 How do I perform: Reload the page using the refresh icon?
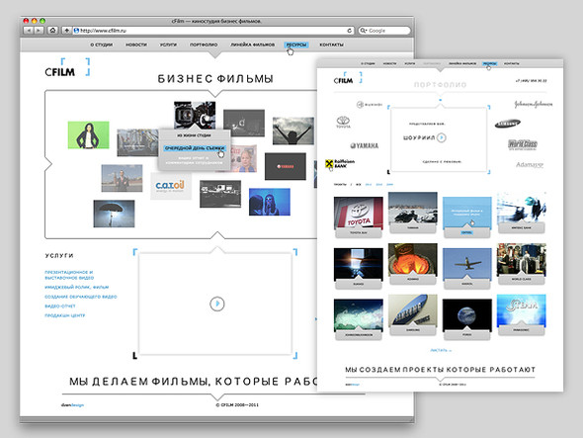click(349, 31)
